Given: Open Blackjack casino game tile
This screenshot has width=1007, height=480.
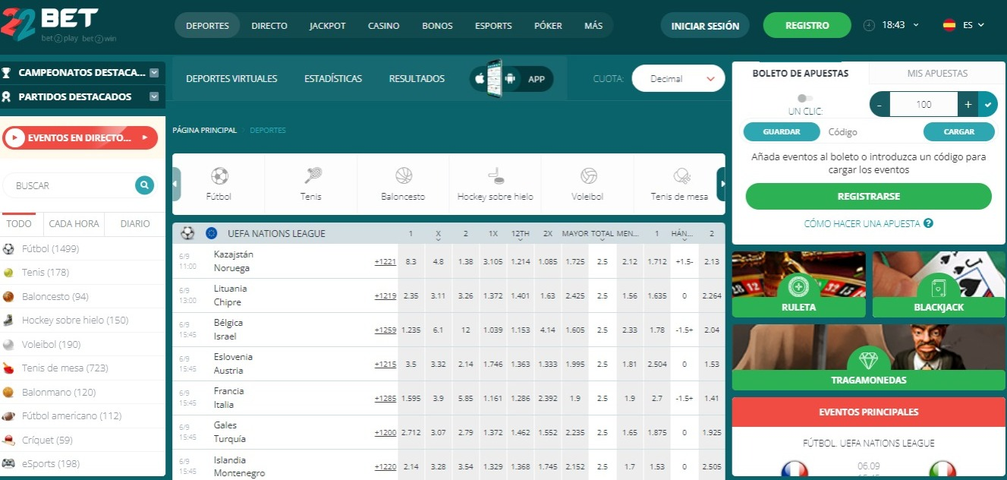Looking at the screenshot, I should click(939, 284).
